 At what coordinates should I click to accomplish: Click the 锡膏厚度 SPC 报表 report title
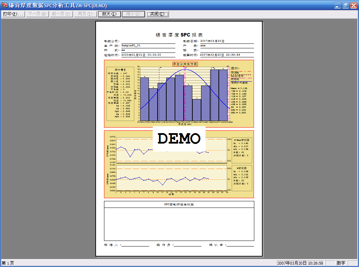tap(179, 35)
